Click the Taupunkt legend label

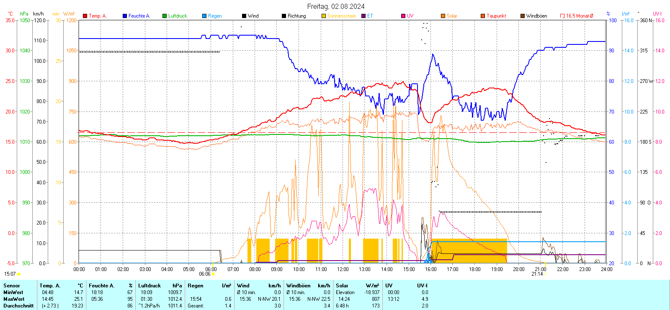tap(496, 16)
